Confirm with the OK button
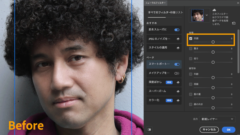This screenshot has height=135, width=240. (228, 130)
